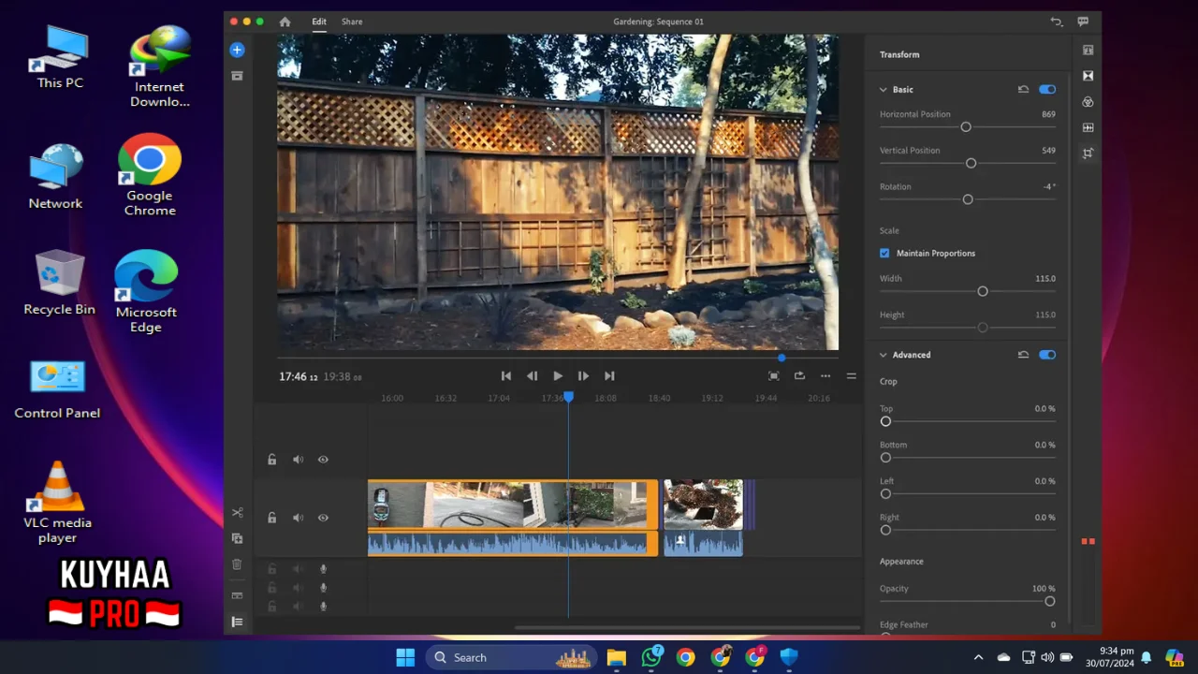Click the current timecode 17:46

[x=299, y=376]
